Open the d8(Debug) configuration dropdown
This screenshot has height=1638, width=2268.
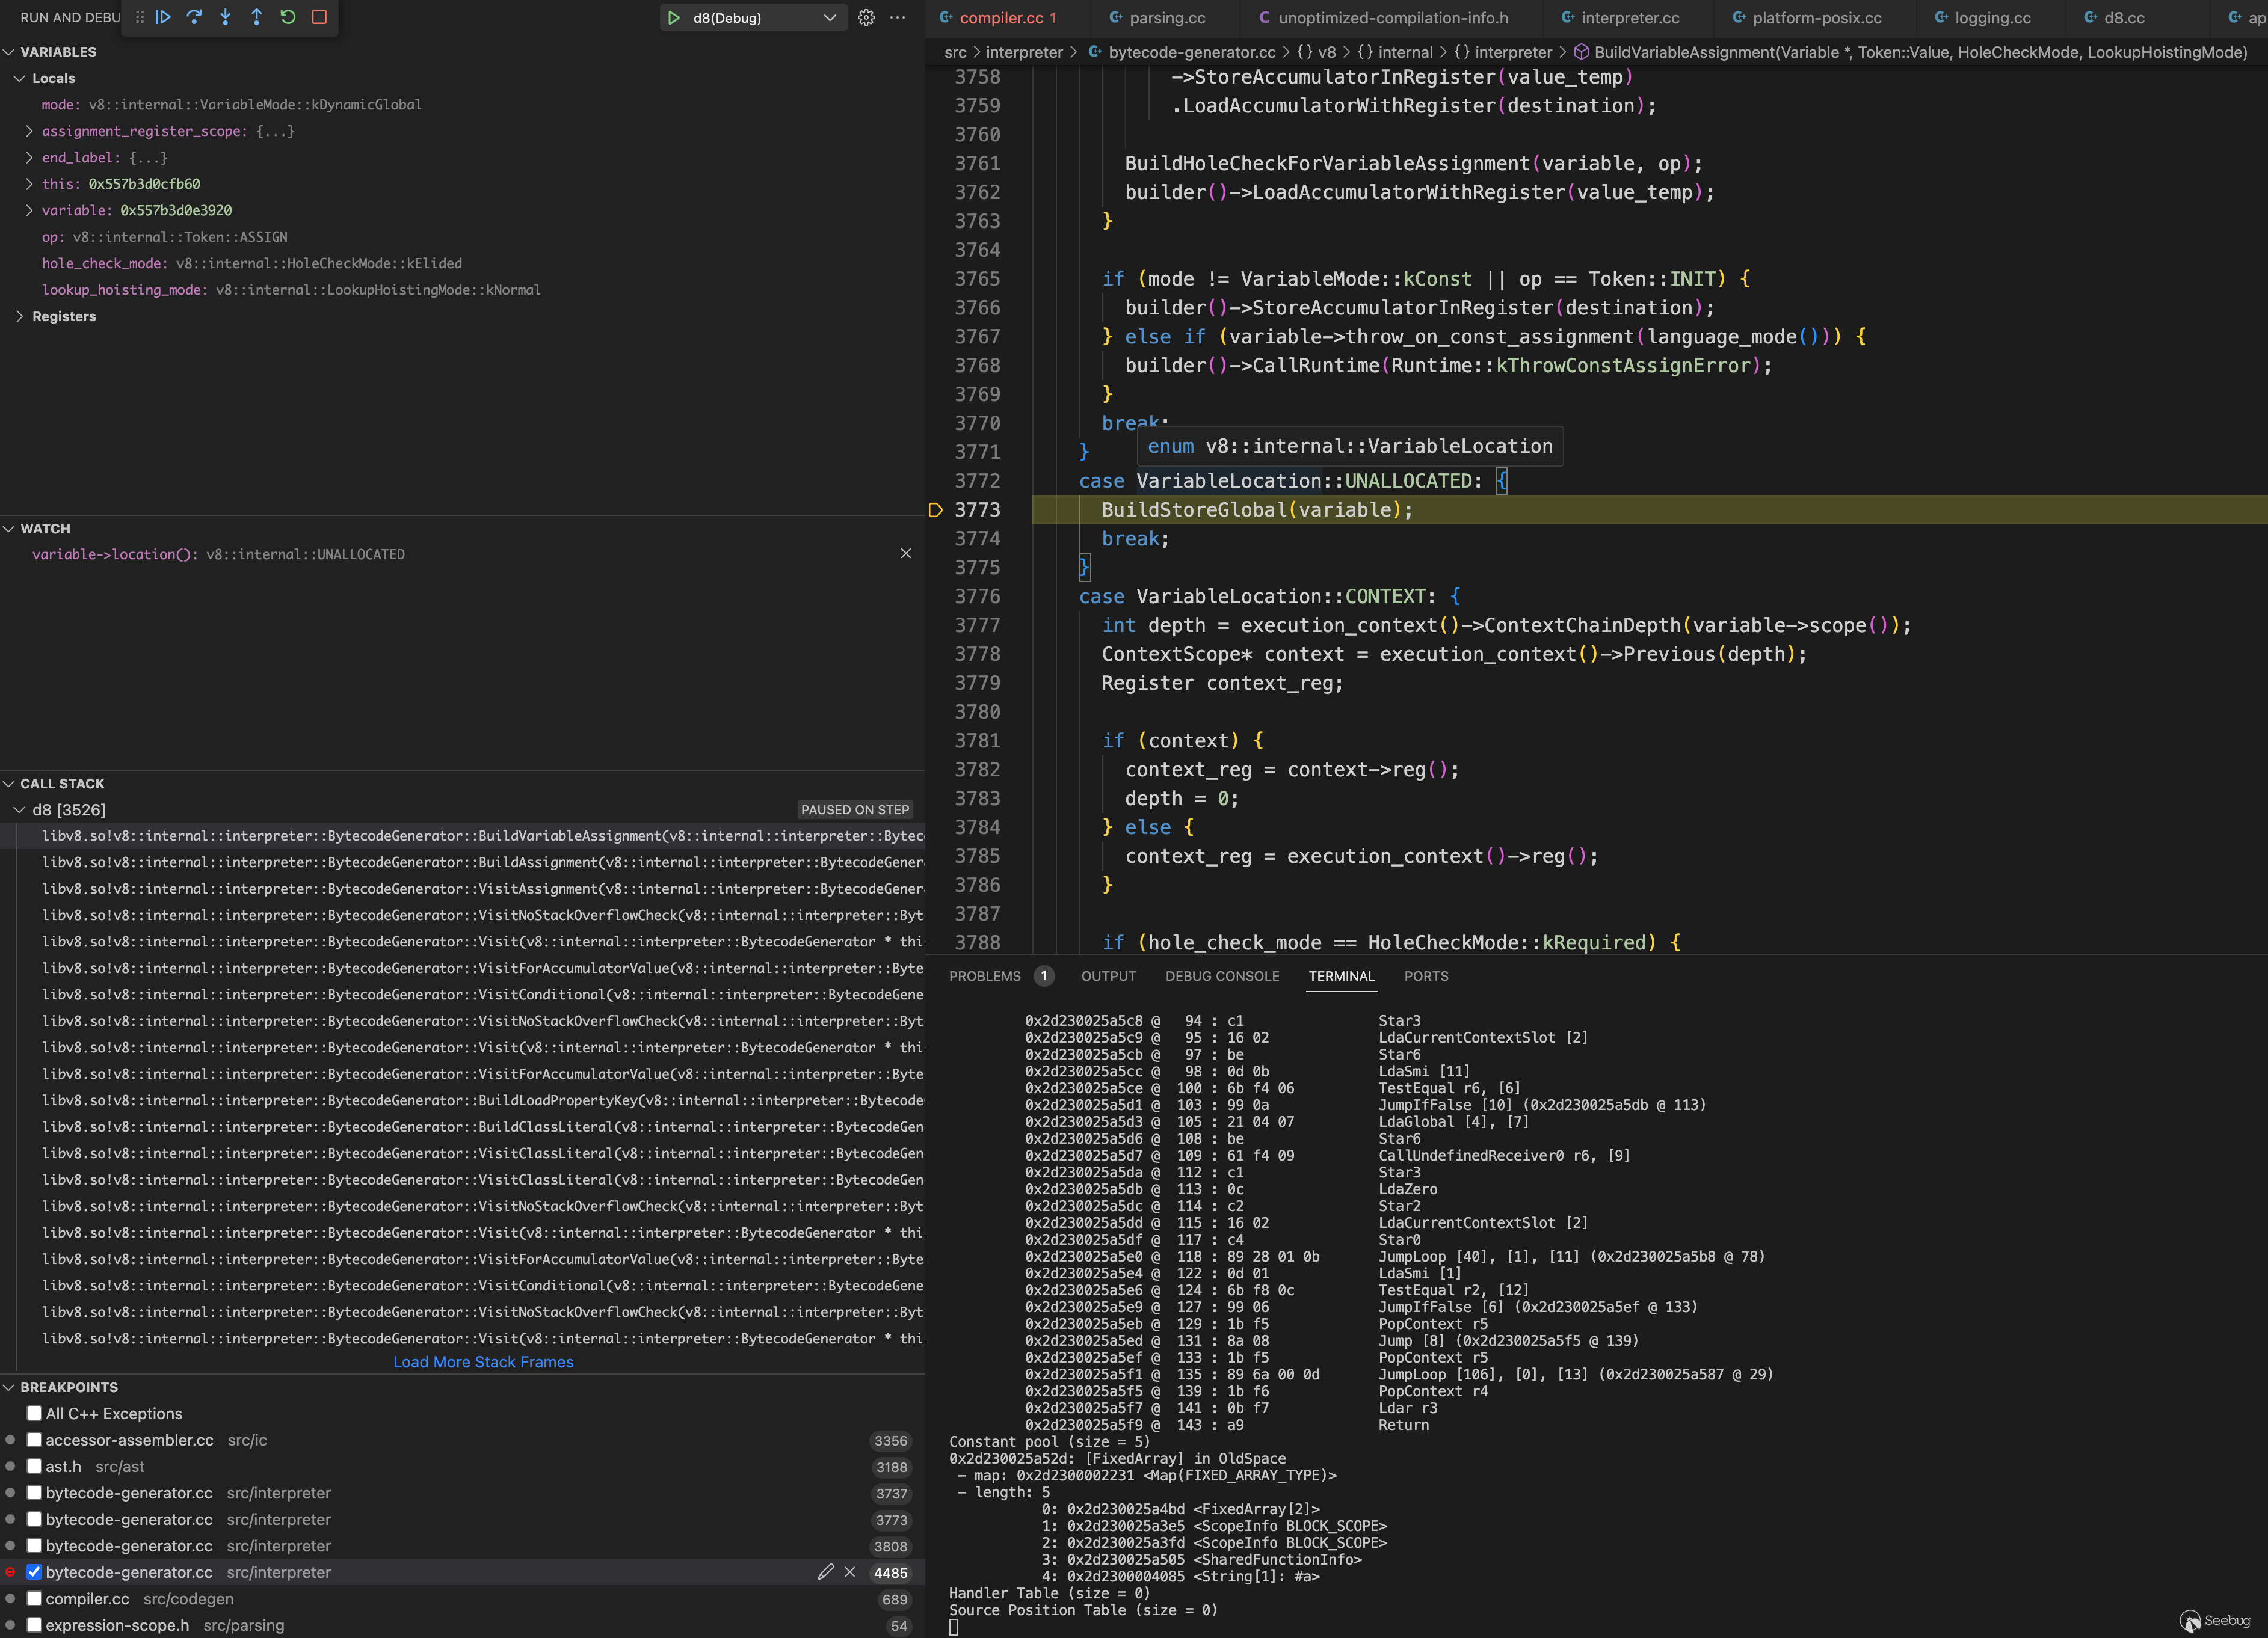[829, 18]
